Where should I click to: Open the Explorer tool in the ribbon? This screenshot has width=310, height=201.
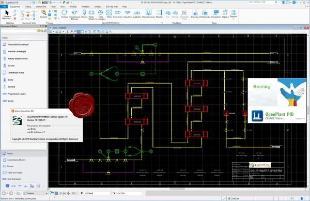point(43,14)
